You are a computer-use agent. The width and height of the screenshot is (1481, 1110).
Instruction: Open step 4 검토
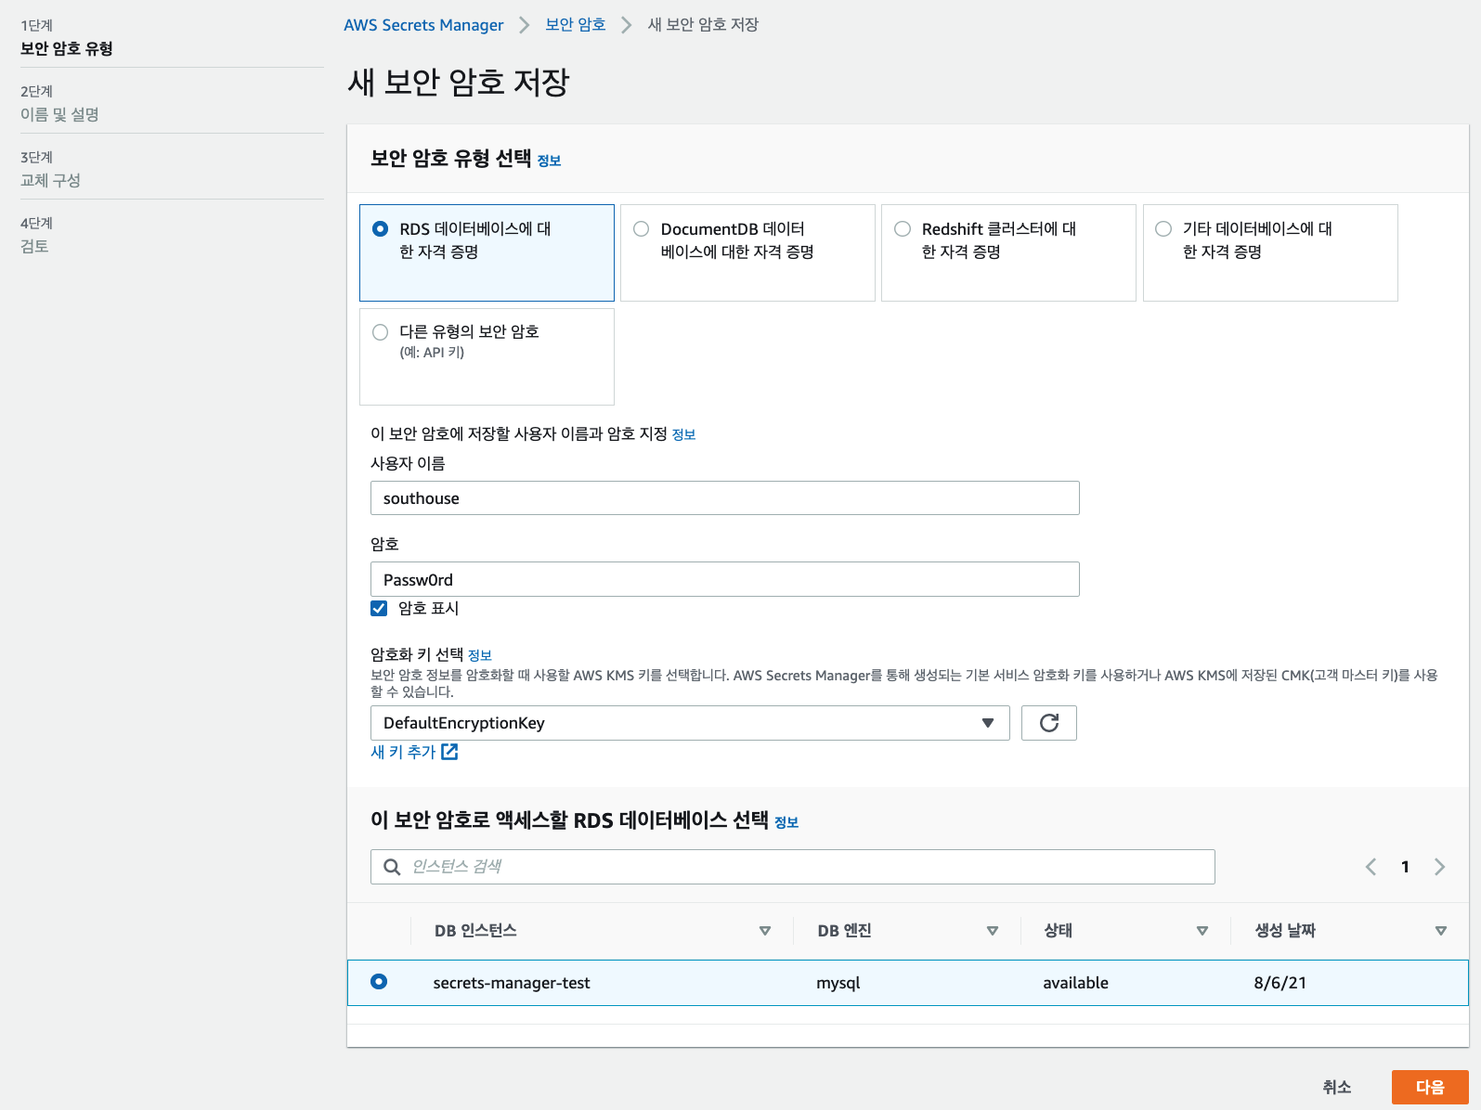tap(34, 246)
